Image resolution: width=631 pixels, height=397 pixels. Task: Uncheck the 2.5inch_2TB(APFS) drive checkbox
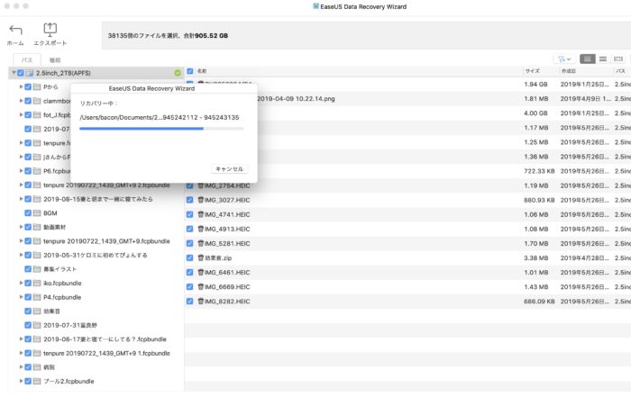coord(21,73)
